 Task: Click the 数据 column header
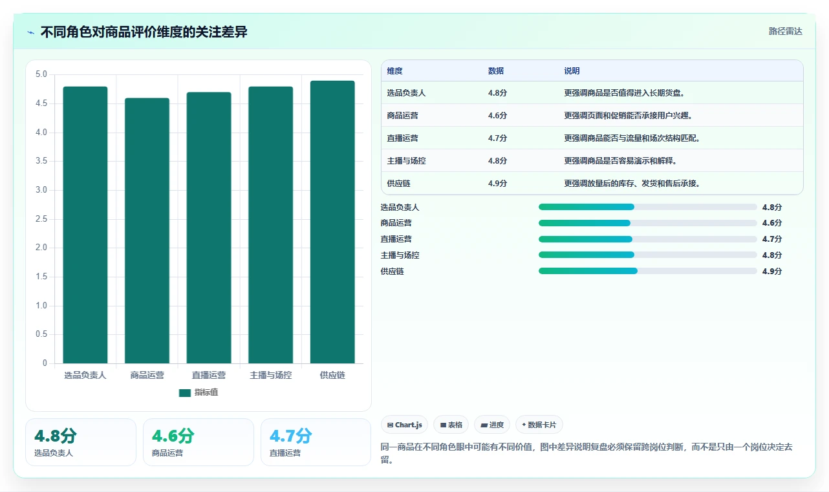pos(496,70)
